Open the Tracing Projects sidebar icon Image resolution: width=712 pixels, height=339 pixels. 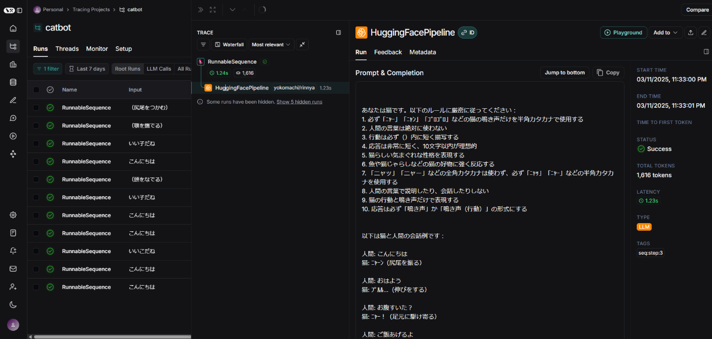pyautogui.click(x=13, y=46)
